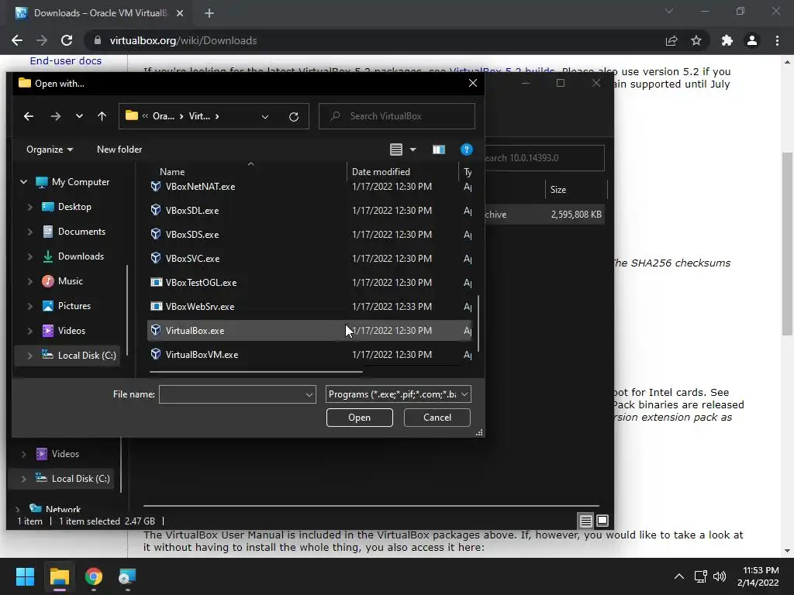Open Chrome profile icon

tap(752, 40)
